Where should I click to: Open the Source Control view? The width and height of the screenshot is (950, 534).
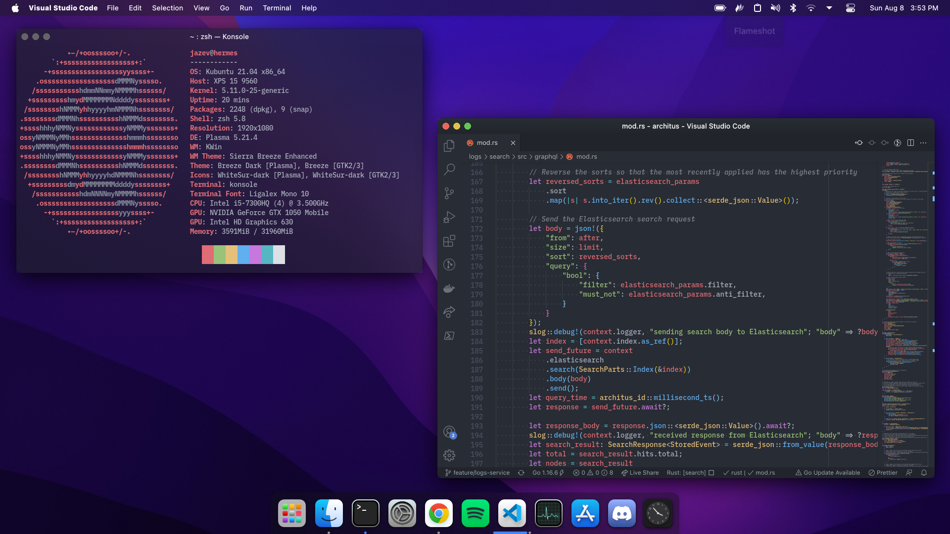click(x=449, y=193)
